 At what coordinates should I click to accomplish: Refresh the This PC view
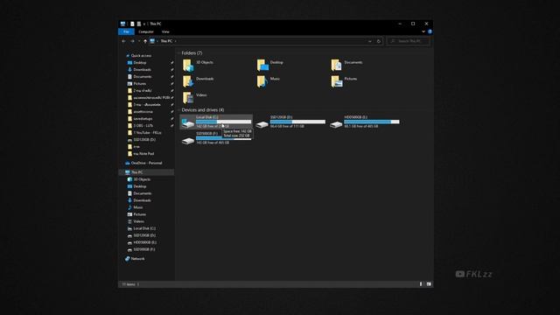(x=379, y=41)
